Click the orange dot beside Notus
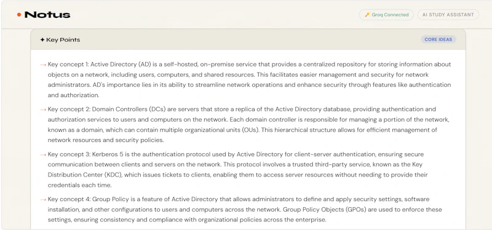This screenshot has height=230, width=492. (19, 15)
